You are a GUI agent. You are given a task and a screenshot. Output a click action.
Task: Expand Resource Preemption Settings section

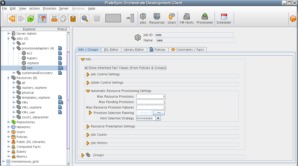(88, 126)
